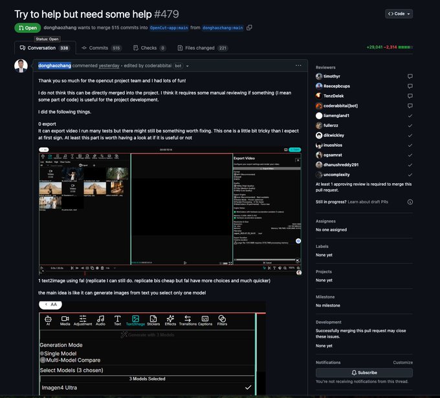Open reviewer ogsamrat's name link

click(333, 155)
